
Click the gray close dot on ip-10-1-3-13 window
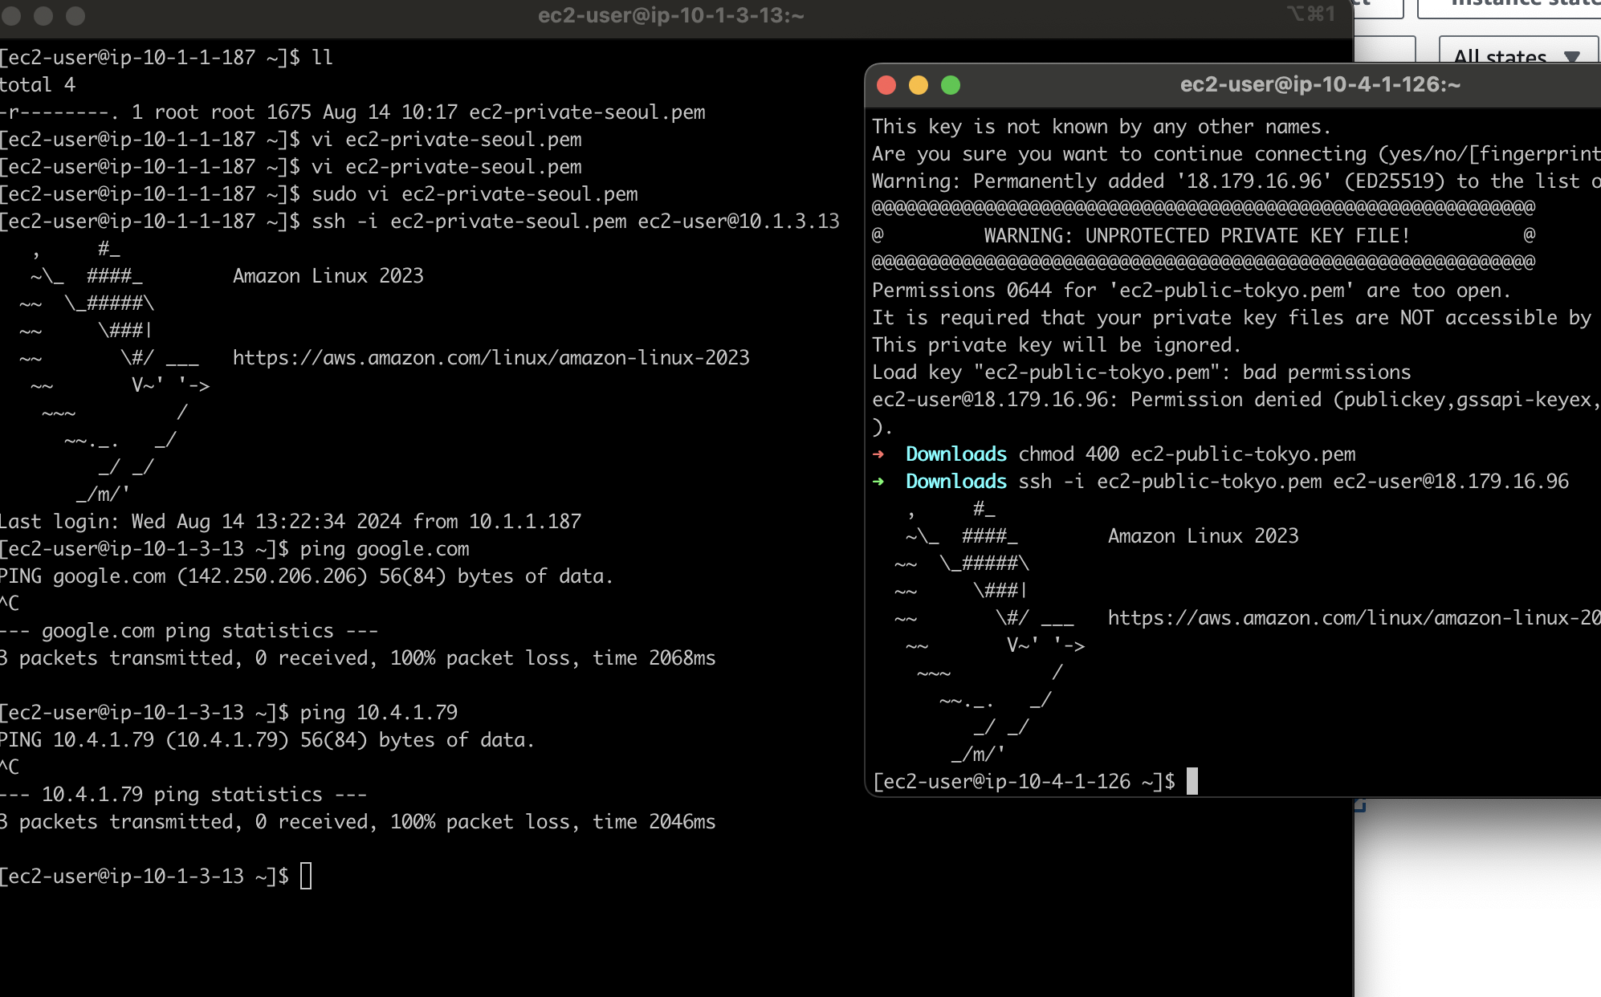11,15
